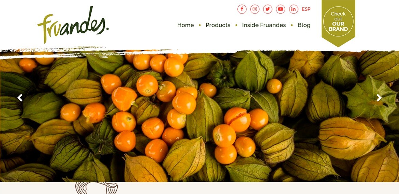The height and width of the screenshot is (194, 399).
Task: Open the Twitter bird icon
Action: point(268,9)
